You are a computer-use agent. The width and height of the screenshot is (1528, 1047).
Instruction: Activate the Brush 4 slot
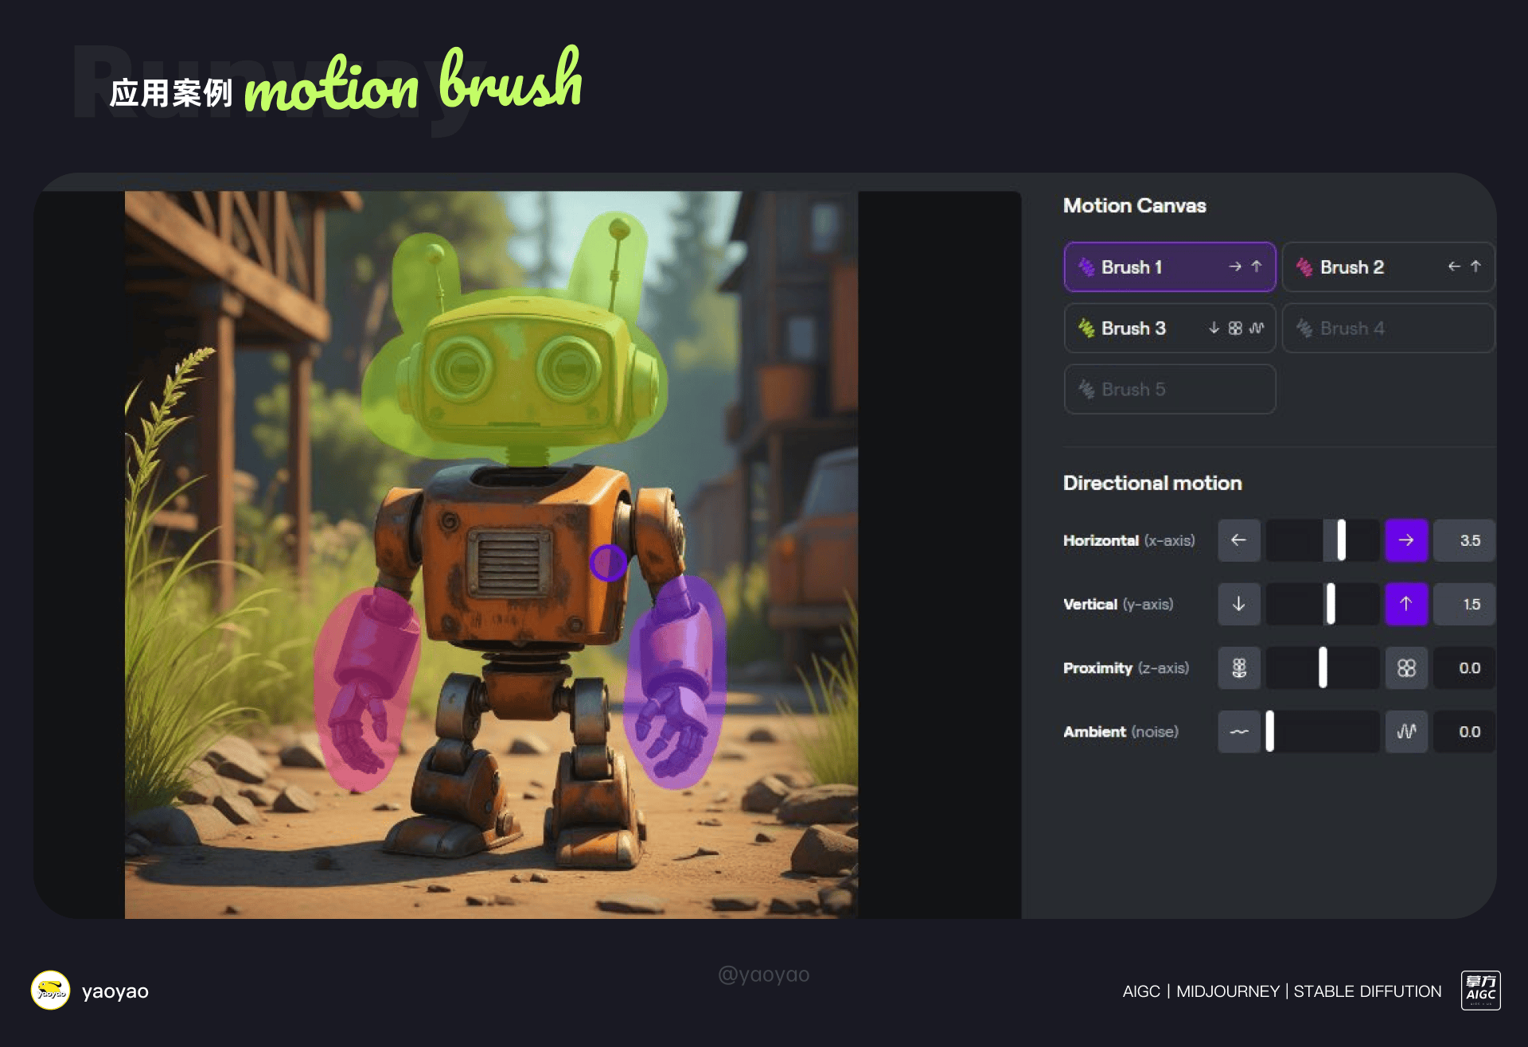click(1388, 328)
